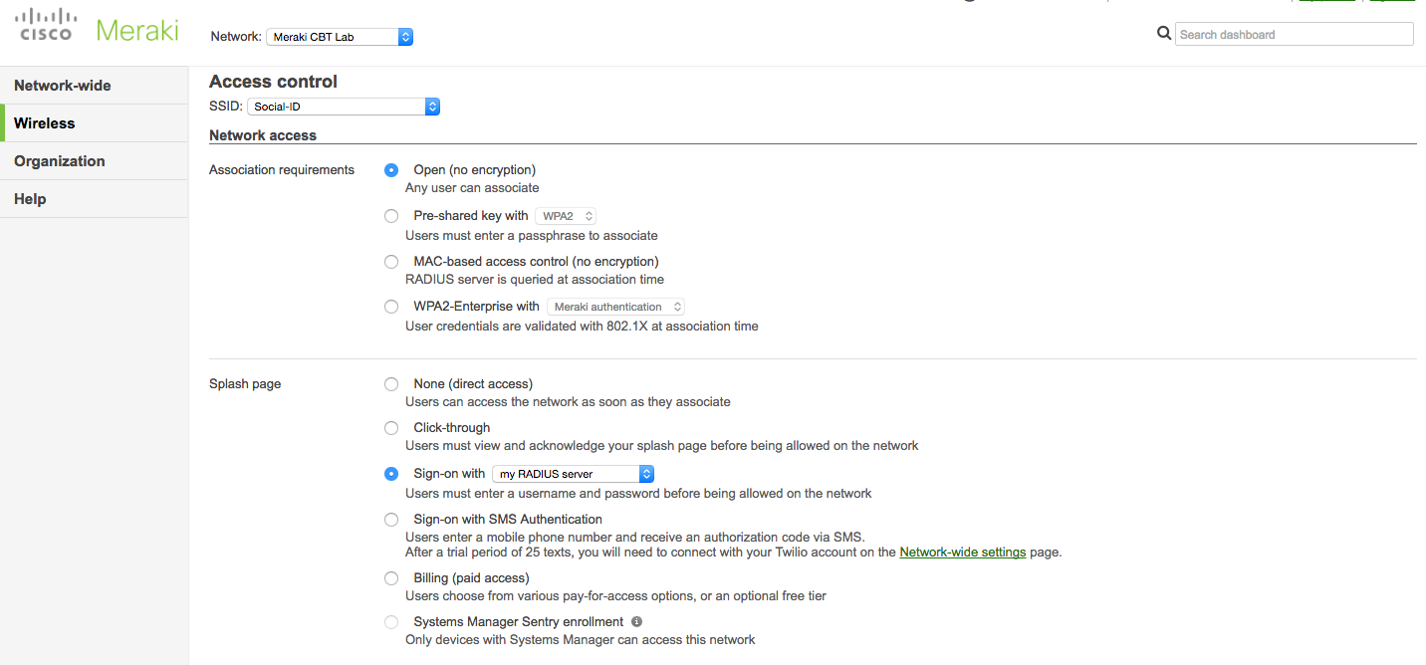The width and height of the screenshot is (1426, 665).
Task: Click the arrows on the Meraki authentication selector
Action: pyautogui.click(x=676, y=306)
